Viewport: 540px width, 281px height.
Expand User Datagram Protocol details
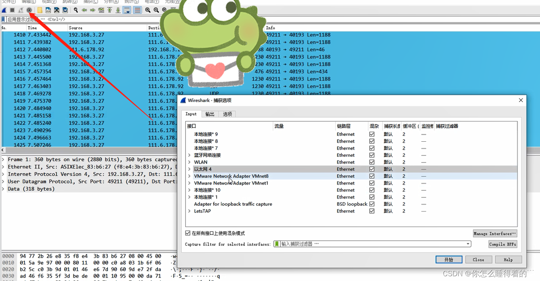(x=3, y=181)
